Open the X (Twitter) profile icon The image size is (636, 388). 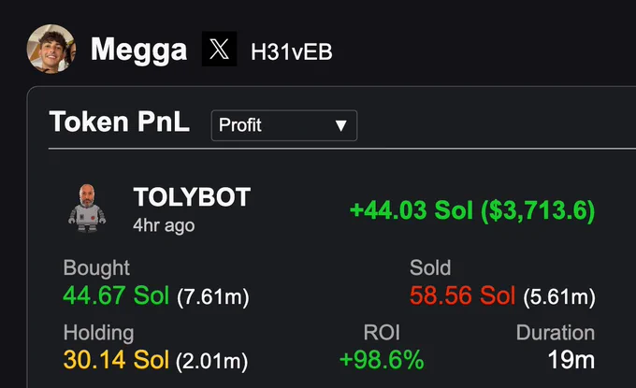pos(219,49)
